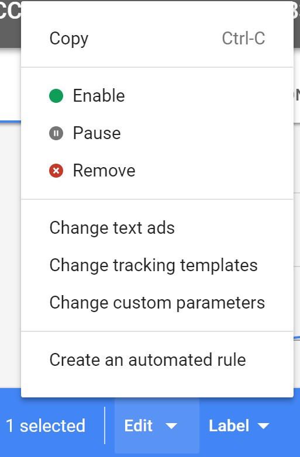Collapse the Edit dropdown via its arrow

point(171,426)
